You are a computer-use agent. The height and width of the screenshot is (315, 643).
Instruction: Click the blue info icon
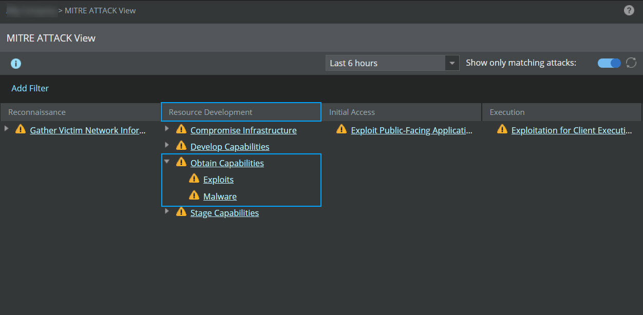point(16,64)
